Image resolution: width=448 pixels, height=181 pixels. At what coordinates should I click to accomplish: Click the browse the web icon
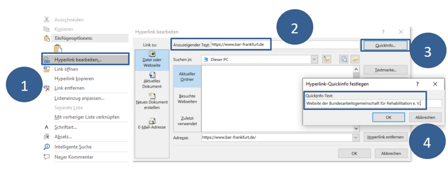coord(344,59)
